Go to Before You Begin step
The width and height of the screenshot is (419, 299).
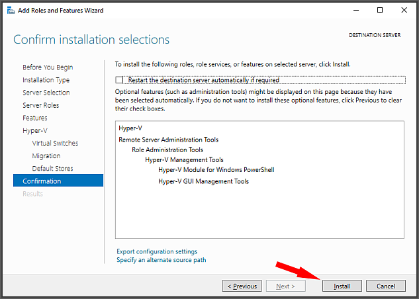click(x=48, y=67)
